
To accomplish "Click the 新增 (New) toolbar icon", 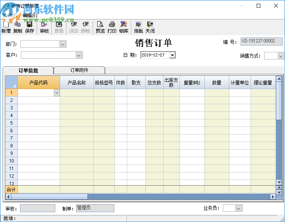I will 6,27.
